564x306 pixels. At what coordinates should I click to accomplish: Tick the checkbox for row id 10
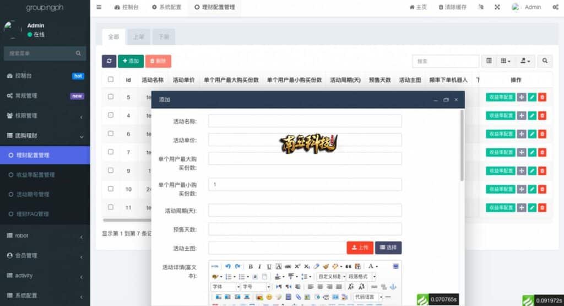(111, 189)
